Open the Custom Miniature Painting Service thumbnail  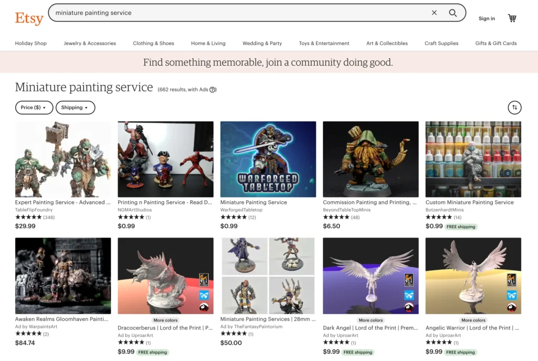click(473, 159)
